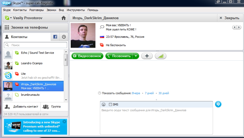Screen dimensions: 244x138
Task: Click Leandro Ocampo's avatar picture
Action: point(8,65)
